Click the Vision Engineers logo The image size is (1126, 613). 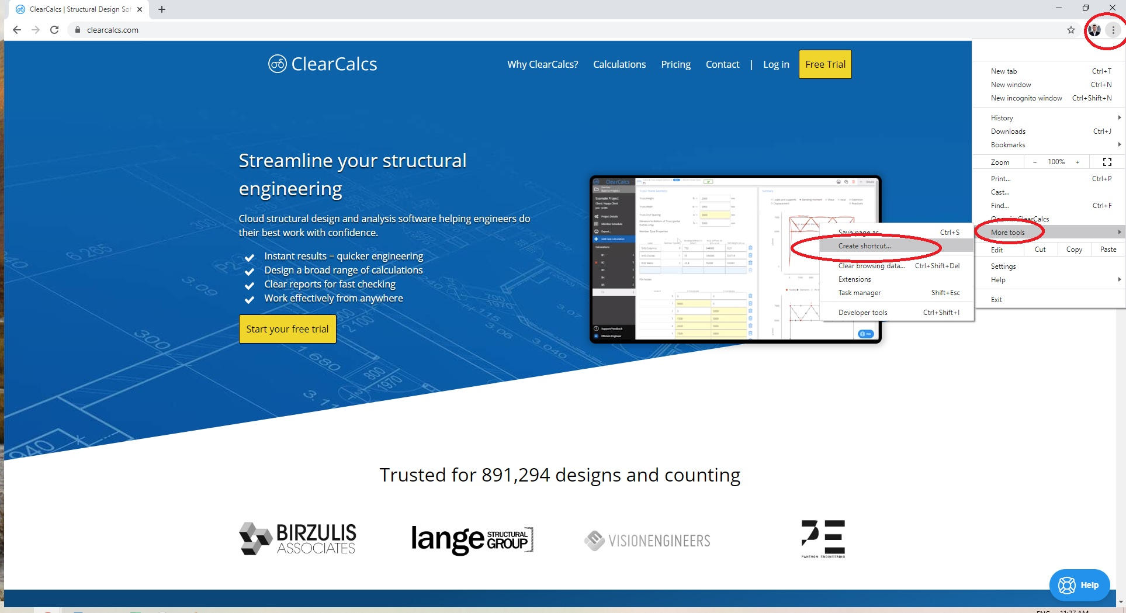[647, 541]
